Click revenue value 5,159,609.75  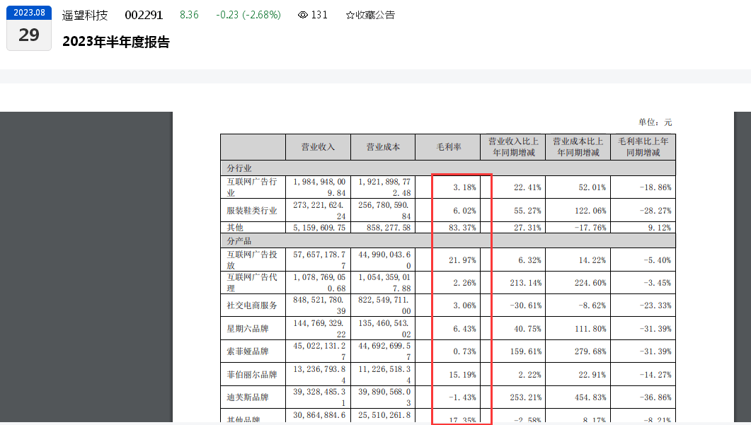tap(319, 228)
